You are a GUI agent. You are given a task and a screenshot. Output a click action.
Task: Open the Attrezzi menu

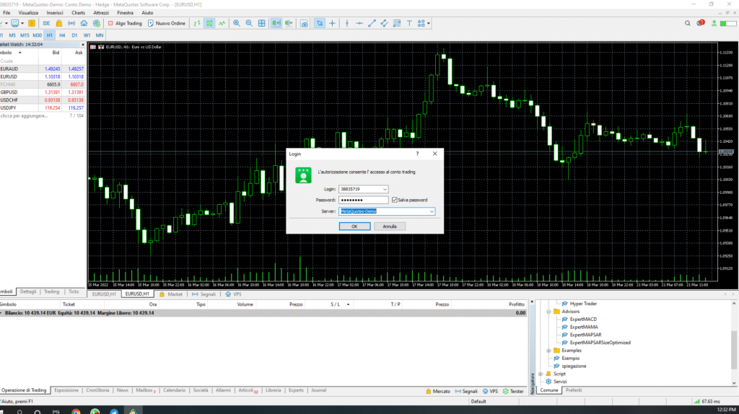(101, 13)
